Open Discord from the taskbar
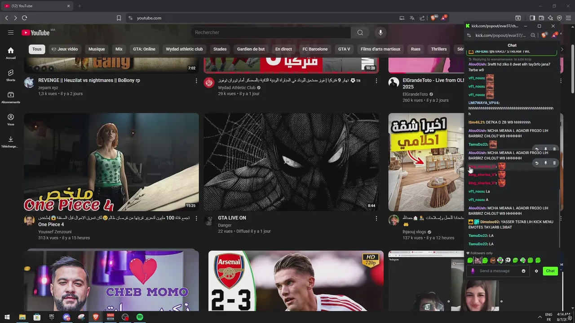Screen dimensions: 575x323 click(66, 317)
